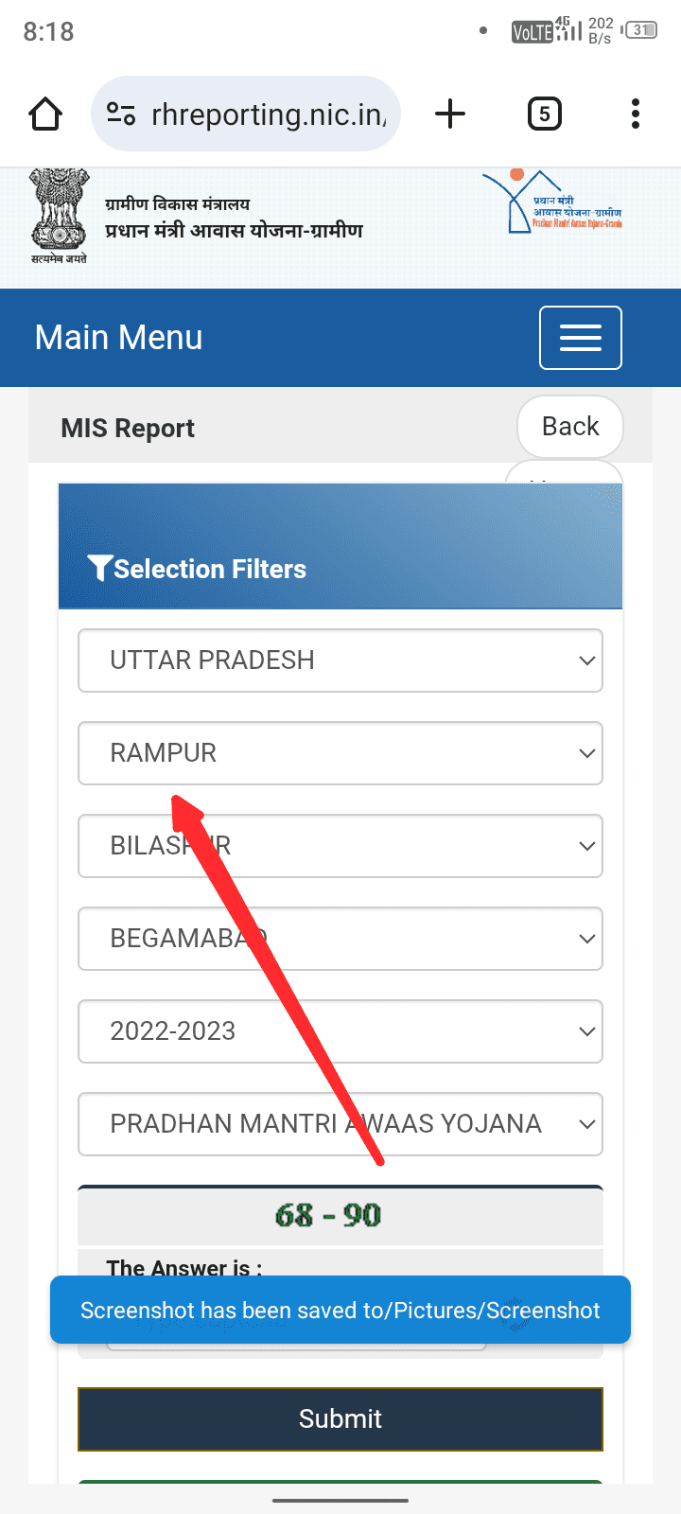Screen dimensions: 681x1514
Task: Open the PRADHAN MANTRI AWAAS YOJANA scheme dropdown
Action: point(340,1124)
